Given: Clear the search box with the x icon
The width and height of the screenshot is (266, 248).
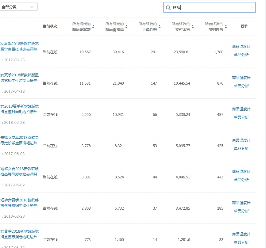Looking at the screenshot, I should (x=252, y=8).
